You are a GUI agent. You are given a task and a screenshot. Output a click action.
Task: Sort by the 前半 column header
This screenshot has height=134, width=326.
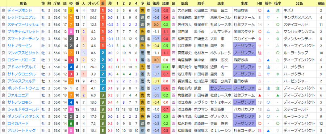tap(268, 3)
